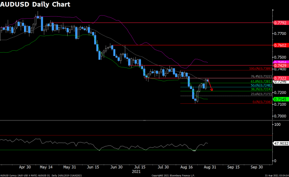The image size is (289, 177).
Task: Click the red downward projection arrow
Action: point(210,85)
